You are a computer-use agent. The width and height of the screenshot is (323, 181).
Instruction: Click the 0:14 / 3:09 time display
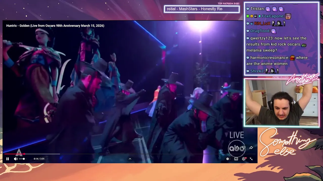[x=39, y=159]
